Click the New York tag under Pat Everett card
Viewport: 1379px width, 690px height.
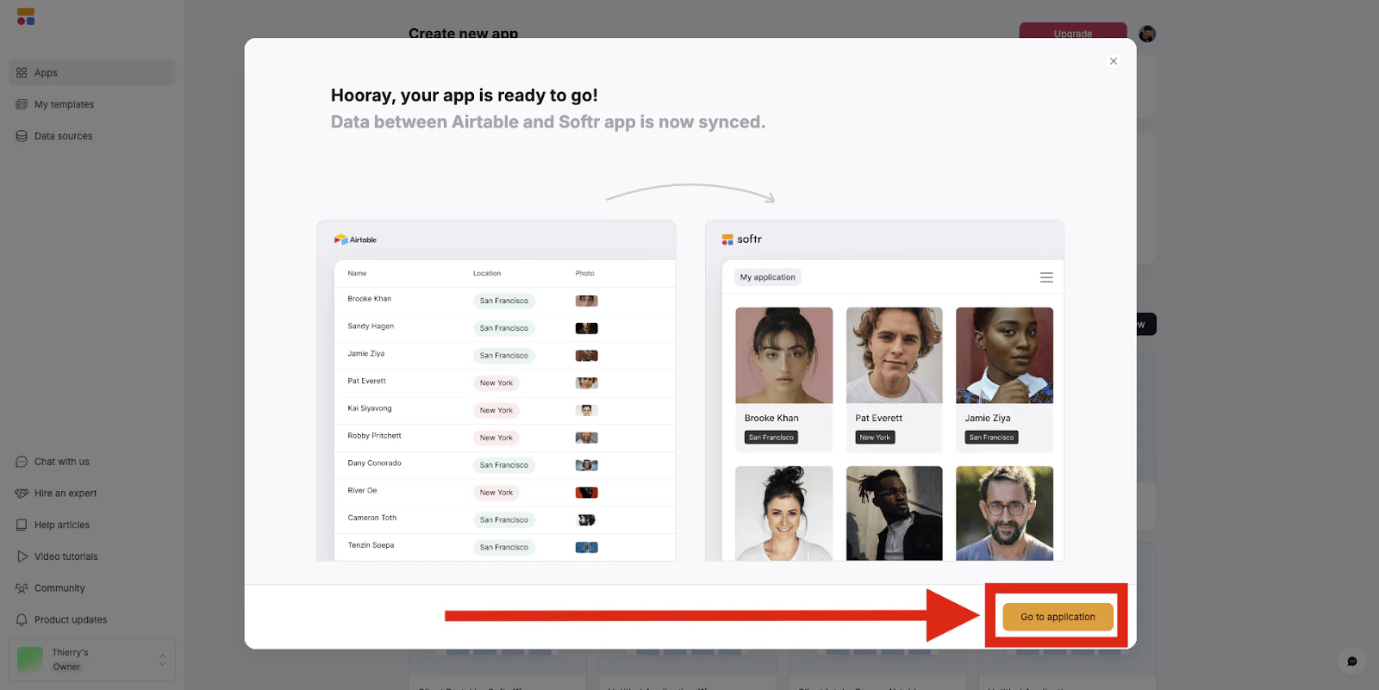coord(875,438)
